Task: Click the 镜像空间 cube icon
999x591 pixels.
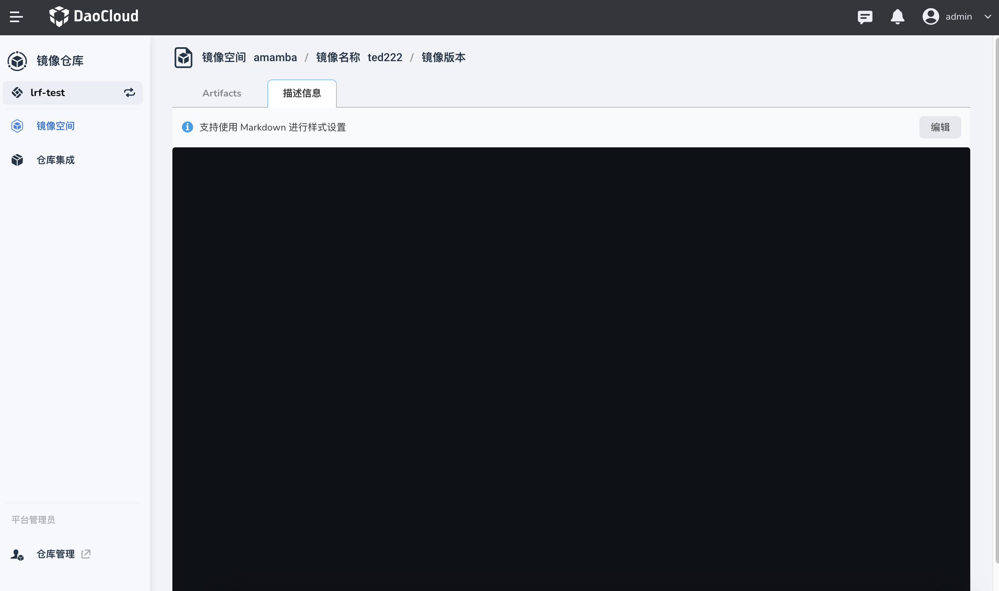Action: 17,126
